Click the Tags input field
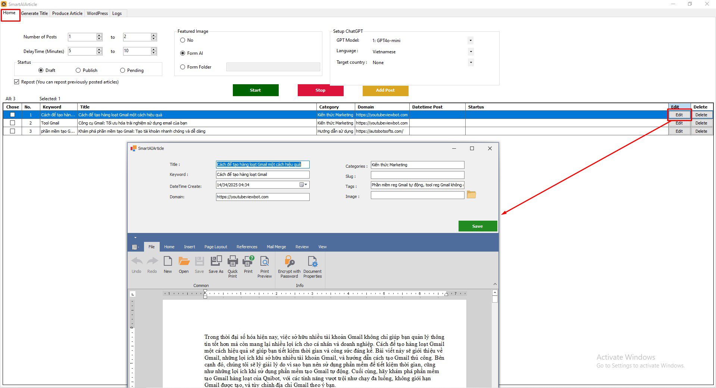716x388 pixels. [418, 185]
